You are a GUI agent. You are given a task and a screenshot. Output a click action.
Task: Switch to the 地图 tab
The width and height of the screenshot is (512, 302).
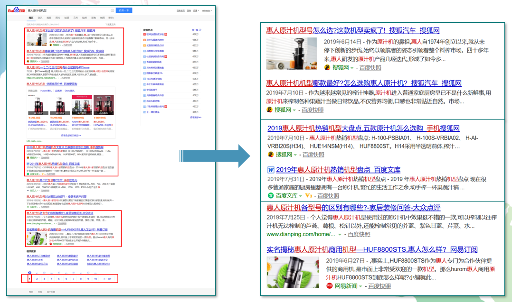click(x=102, y=18)
